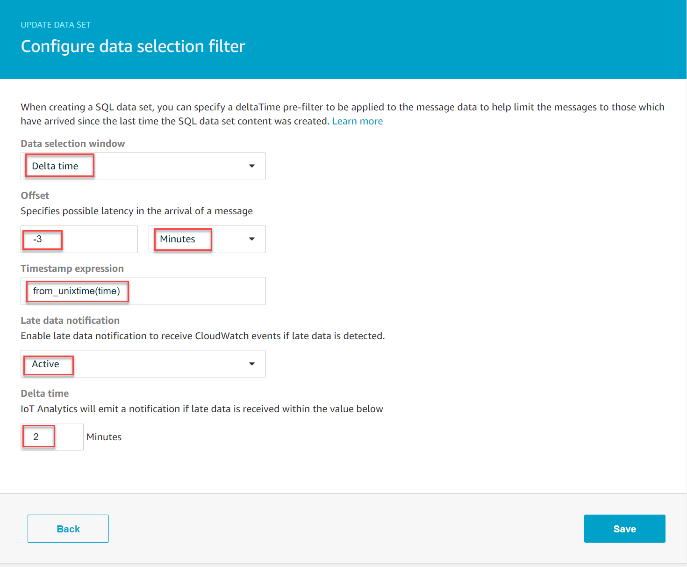687x567 pixels.
Task: Expand the Late data notification Active dropdown
Action: point(143,364)
